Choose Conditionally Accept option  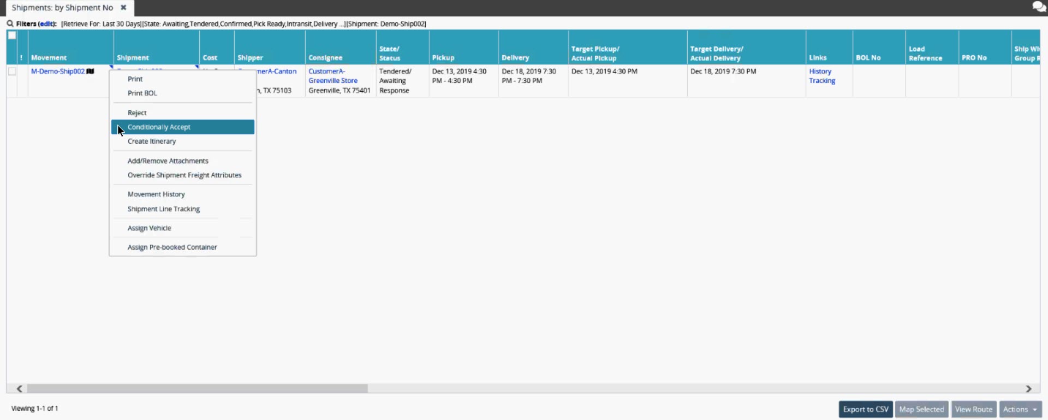(183, 127)
